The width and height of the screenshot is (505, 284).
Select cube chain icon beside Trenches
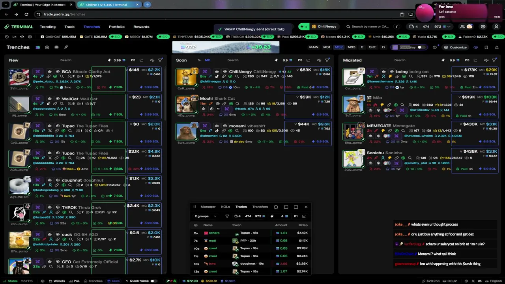47,47
